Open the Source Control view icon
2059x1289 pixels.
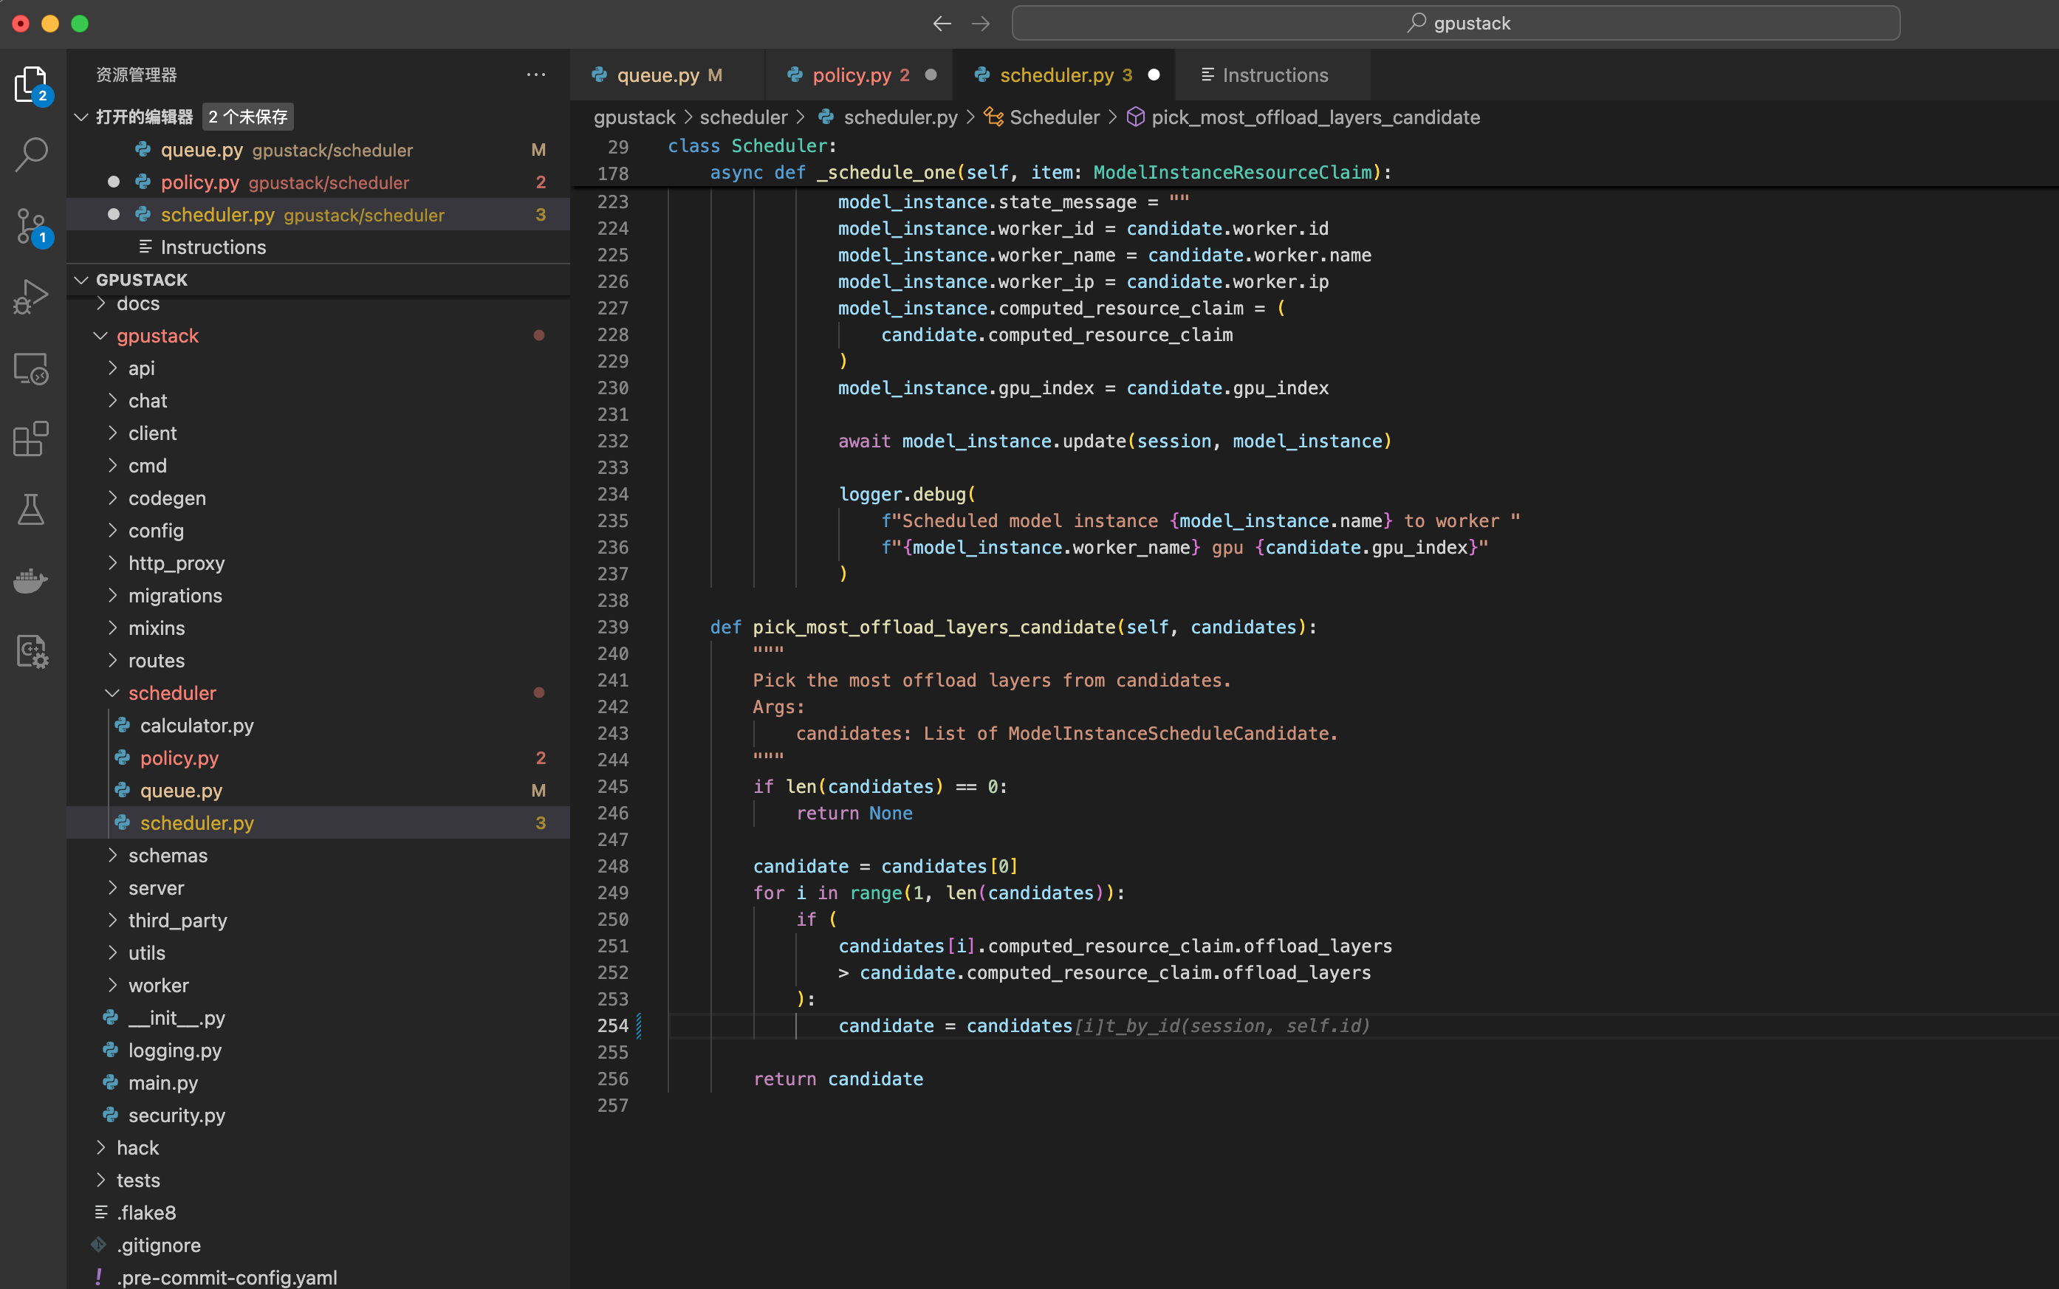point(31,226)
